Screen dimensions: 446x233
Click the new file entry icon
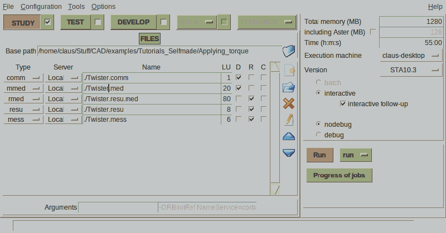289,71
